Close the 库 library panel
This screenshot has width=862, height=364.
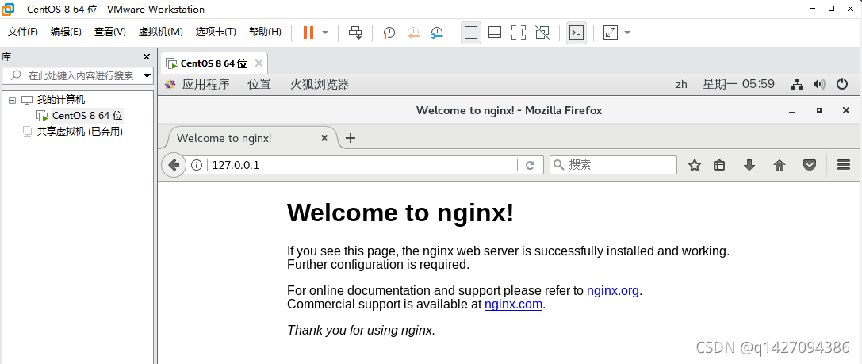146,56
